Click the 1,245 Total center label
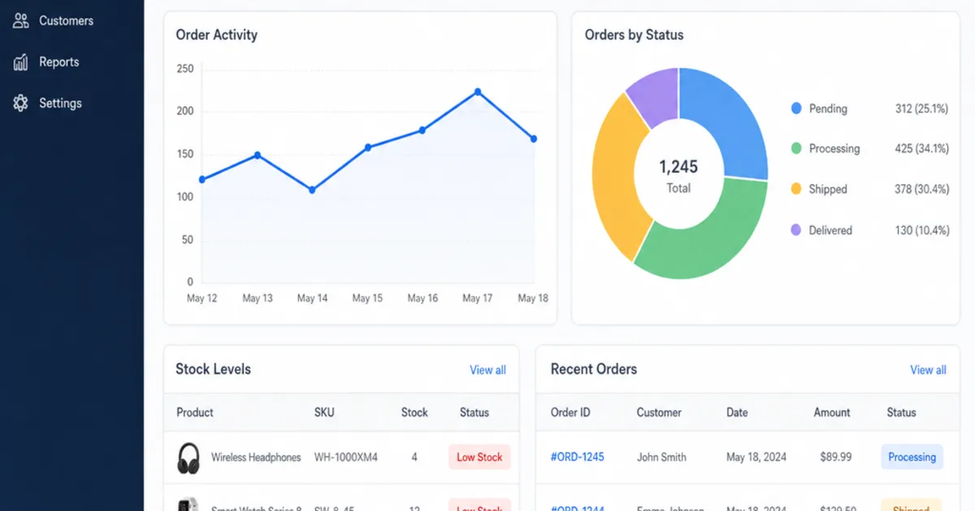Viewport: 975px width, 511px height. click(x=678, y=174)
